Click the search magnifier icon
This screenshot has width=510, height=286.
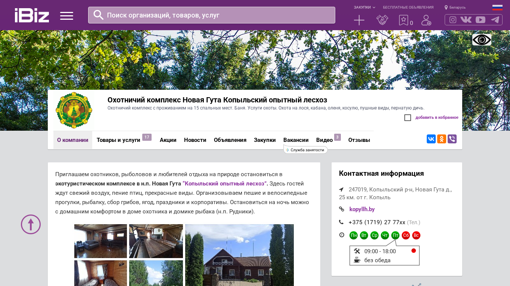pos(99,15)
